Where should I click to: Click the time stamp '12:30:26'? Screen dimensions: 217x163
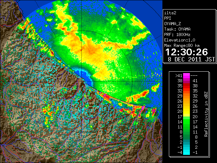tap(186, 52)
